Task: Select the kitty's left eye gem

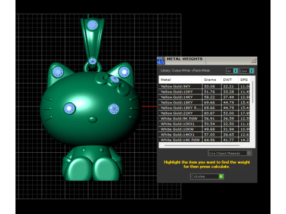Action: 70,109
